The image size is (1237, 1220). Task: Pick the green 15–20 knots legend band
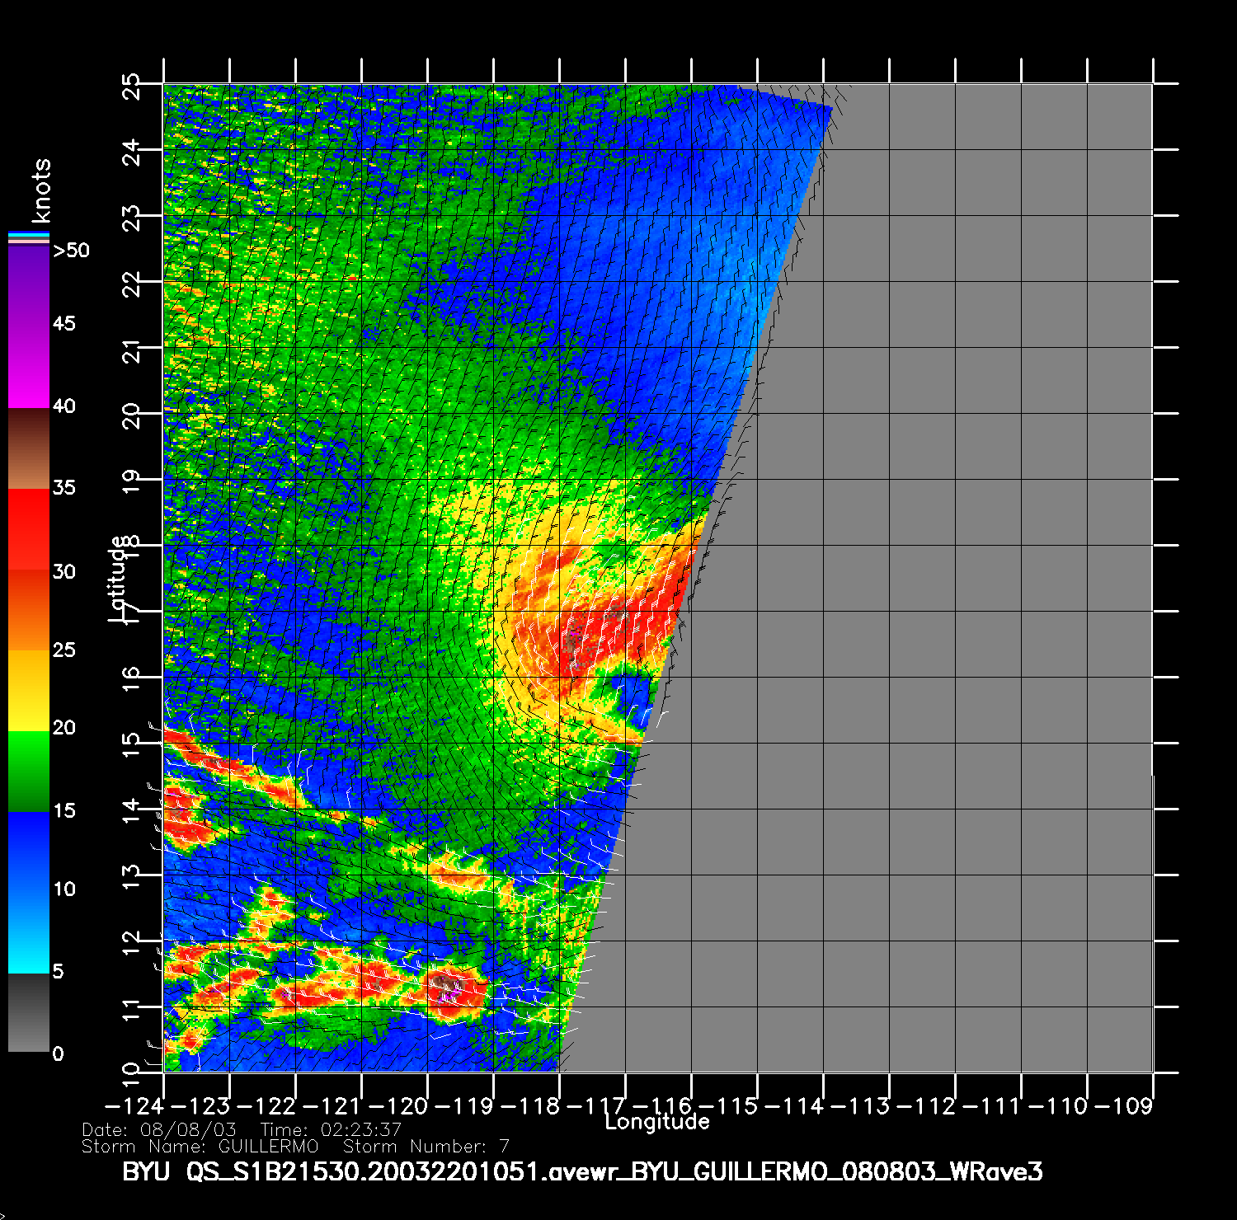29,772
